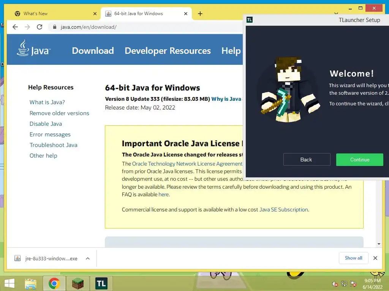Image resolution: width=389 pixels, height=291 pixels.
Task: Open the downloaded jre-8u333 exe file
Action: [x=51, y=258]
